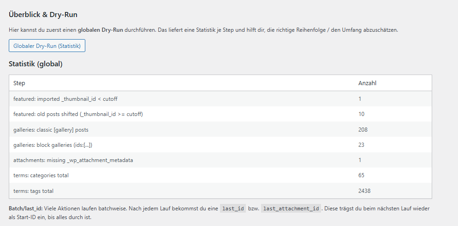Screen dimensions: 458x226
Task: Click the count value 10
Action: [x=361, y=114]
